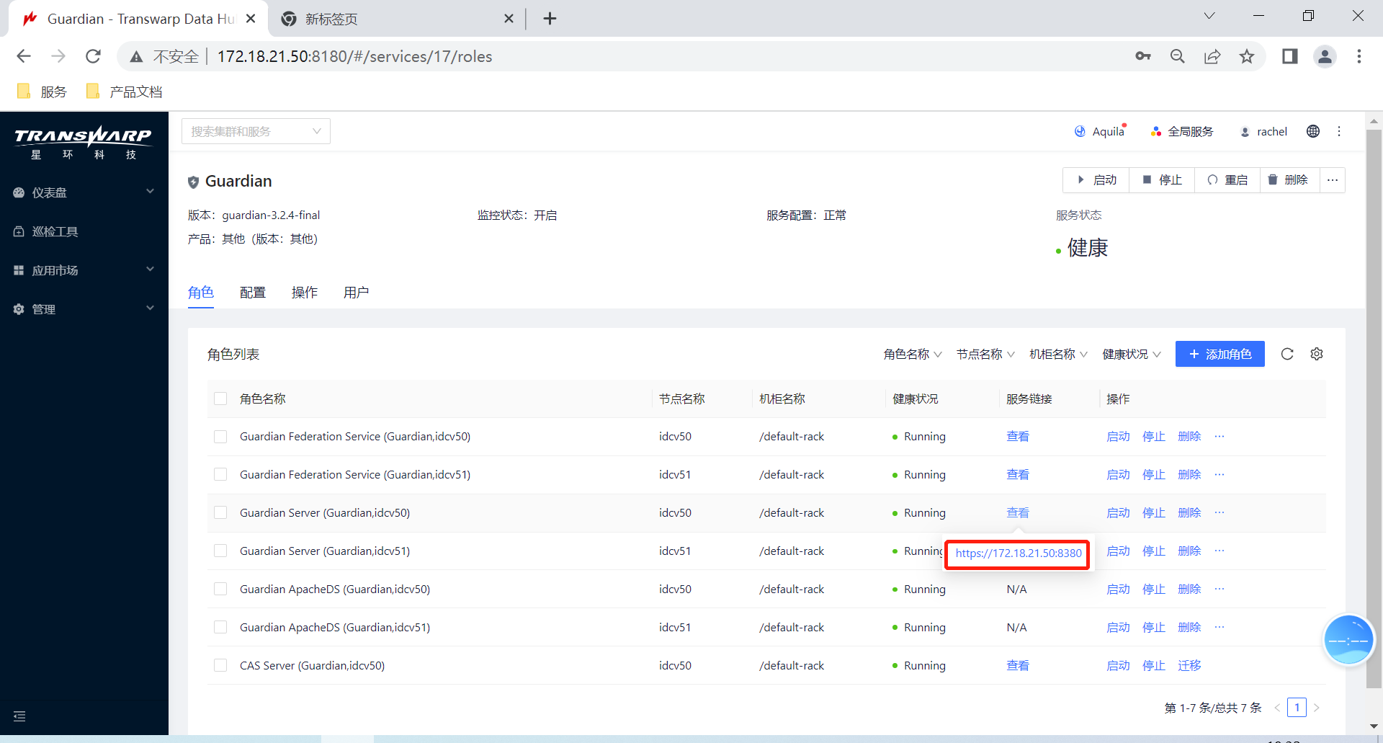Select page 1 in pagination

(x=1297, y=708)
